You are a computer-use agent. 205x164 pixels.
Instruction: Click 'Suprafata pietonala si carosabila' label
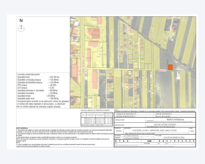(31, 90)
